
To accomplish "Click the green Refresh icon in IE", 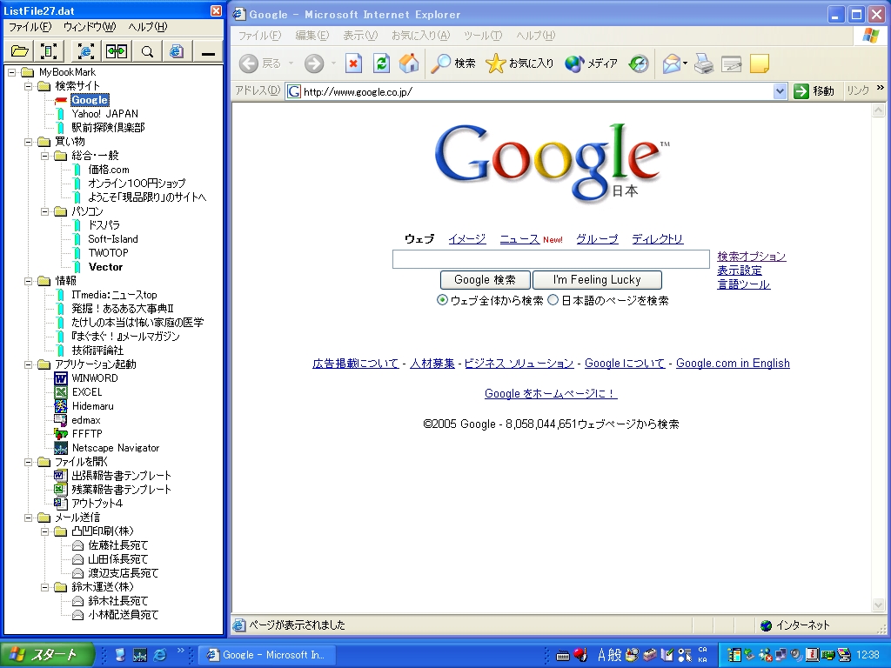I will [x=381, y=63].
